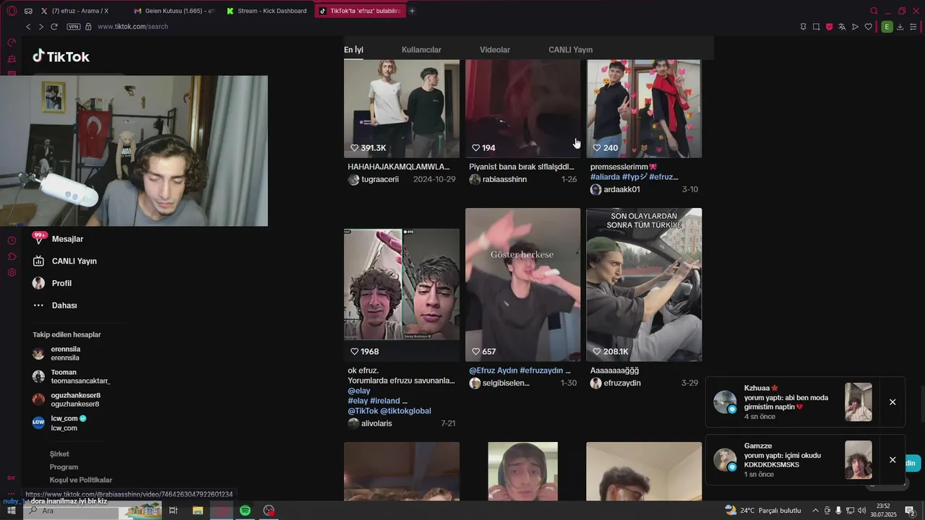Viewport: 925px width, 520px height.
Task: Open the GX Corner gamepad icon
Action: pyautogui.click(x=28, y=11)
